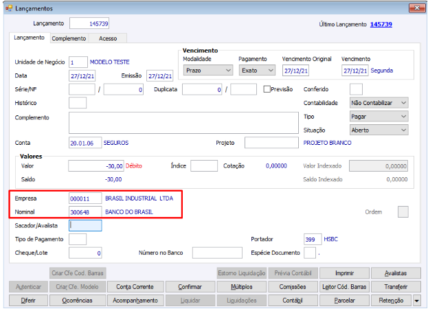Click the Número no Banco field
This screenshot has height=311, width=428.
217,253
